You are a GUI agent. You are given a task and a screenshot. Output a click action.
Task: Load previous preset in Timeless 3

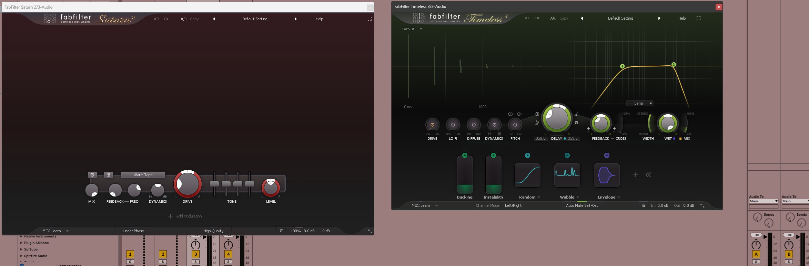tap(582, 18)
